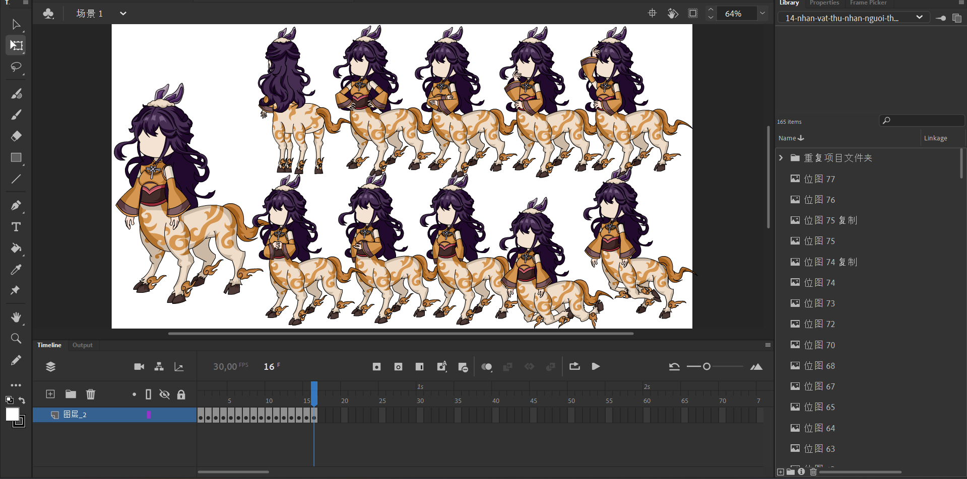Select the Lasso tool
The height and width of the screenshot is (479, 967).
pos(16,67)
